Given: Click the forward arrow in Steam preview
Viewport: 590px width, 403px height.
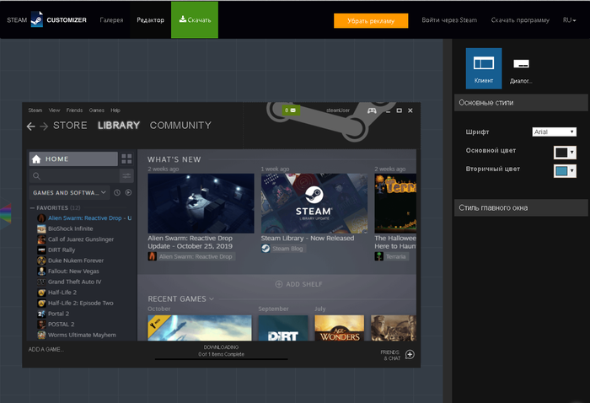Looking at the screenshot, I should pos(44,126).
